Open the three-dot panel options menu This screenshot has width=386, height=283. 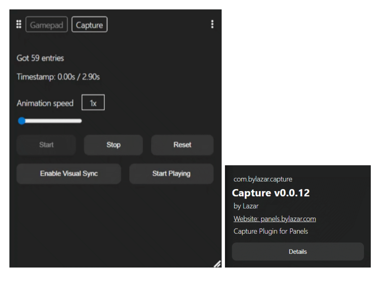coord(212,24)
